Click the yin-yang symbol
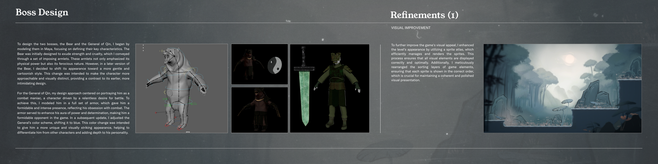658x164 pixels. 275,65
